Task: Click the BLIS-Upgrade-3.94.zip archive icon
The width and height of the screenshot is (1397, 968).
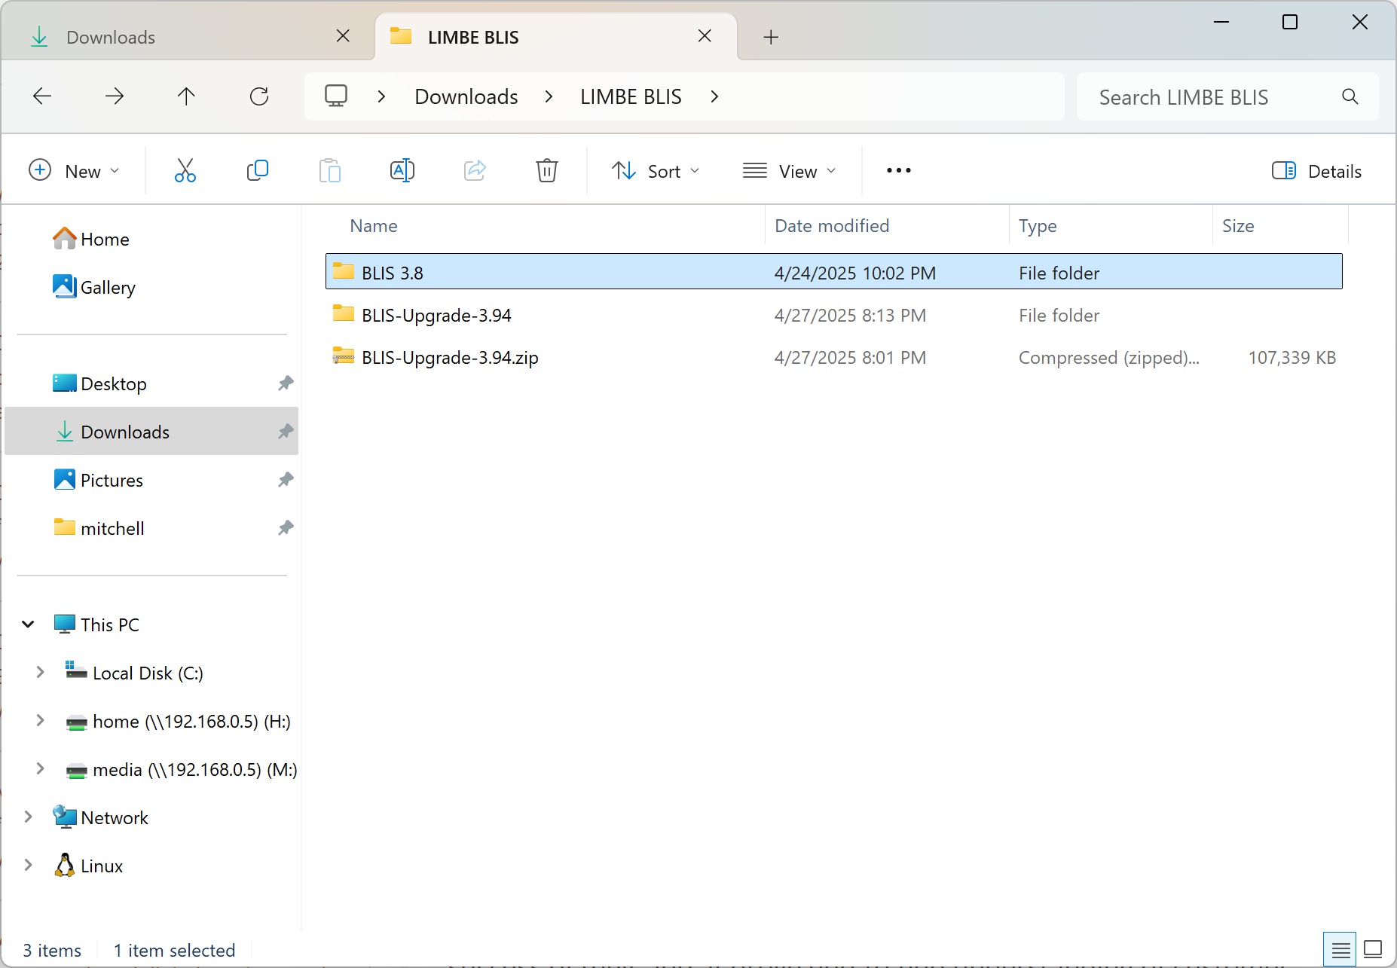Action: (x=344, y=356)
